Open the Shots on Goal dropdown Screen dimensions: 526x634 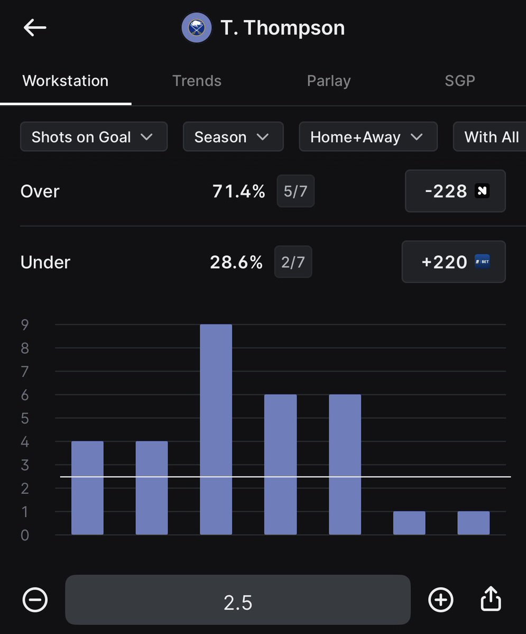coord(94,137)
